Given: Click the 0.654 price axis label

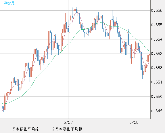Looking at the screenshot, I should pos(157,39).
